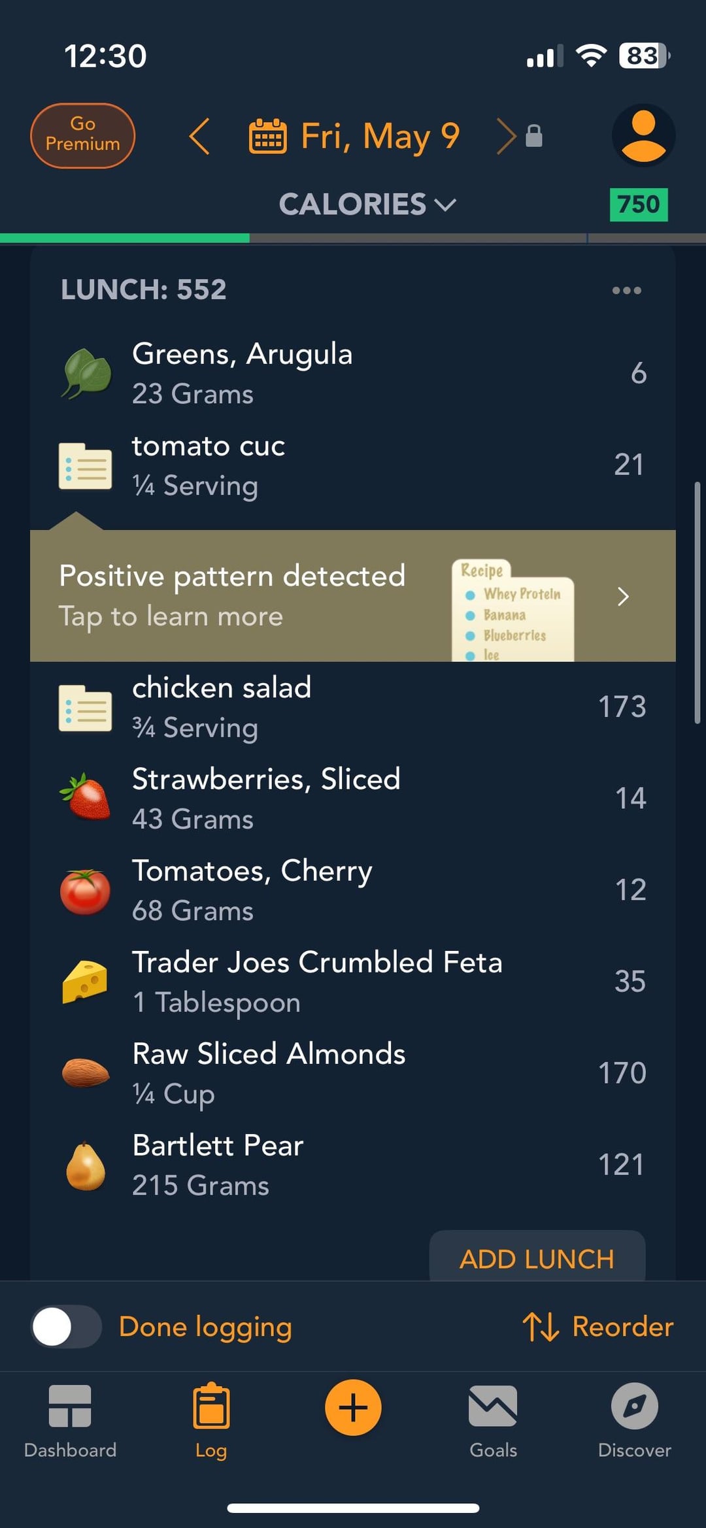Go to previous day with left chevron
706x1528 pixels.
199,136
